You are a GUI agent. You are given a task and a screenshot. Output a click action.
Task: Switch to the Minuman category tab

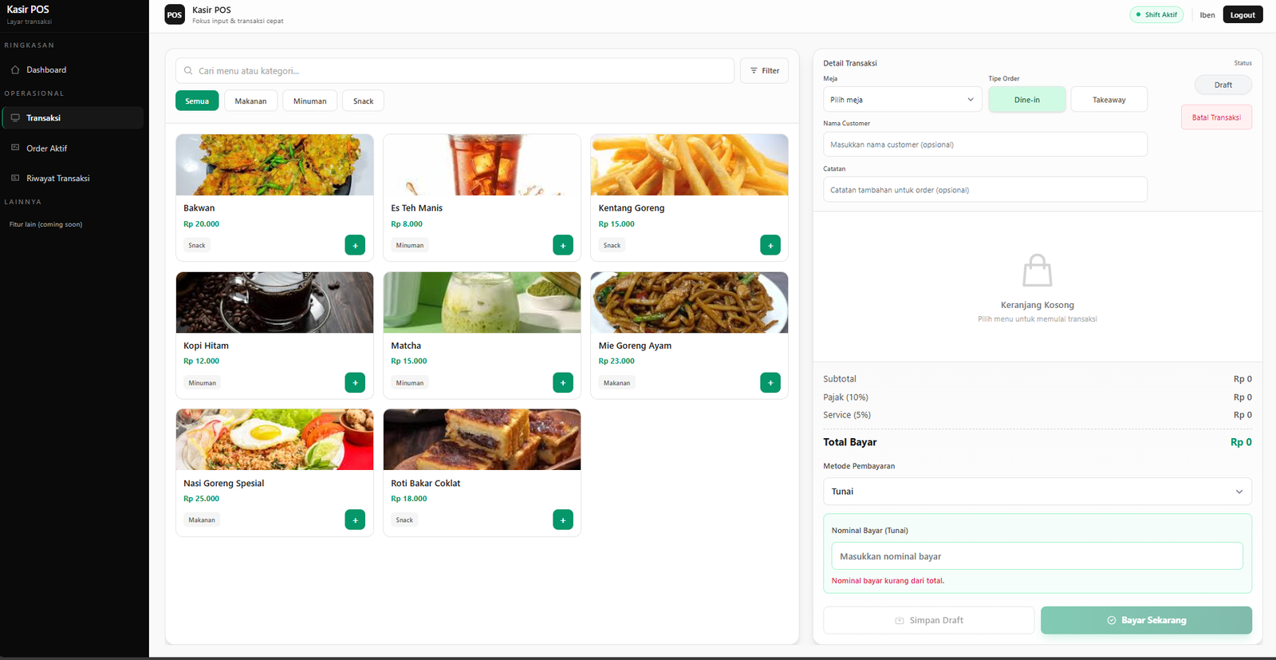tap(310, 101)
